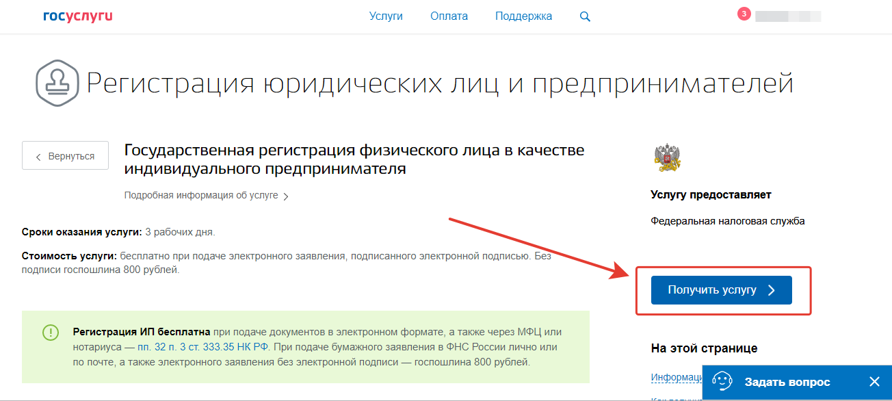892x401 pixels.
Task: Open search with the magnifier icon
Action: 585,16
